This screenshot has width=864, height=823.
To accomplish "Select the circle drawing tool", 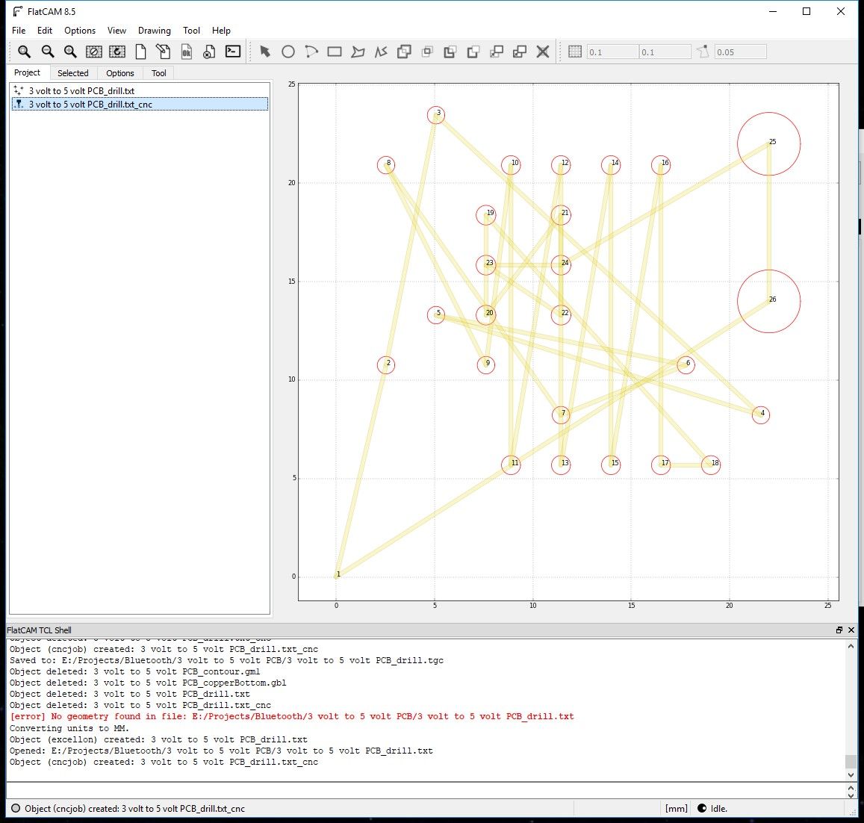I will pos(288,52).
